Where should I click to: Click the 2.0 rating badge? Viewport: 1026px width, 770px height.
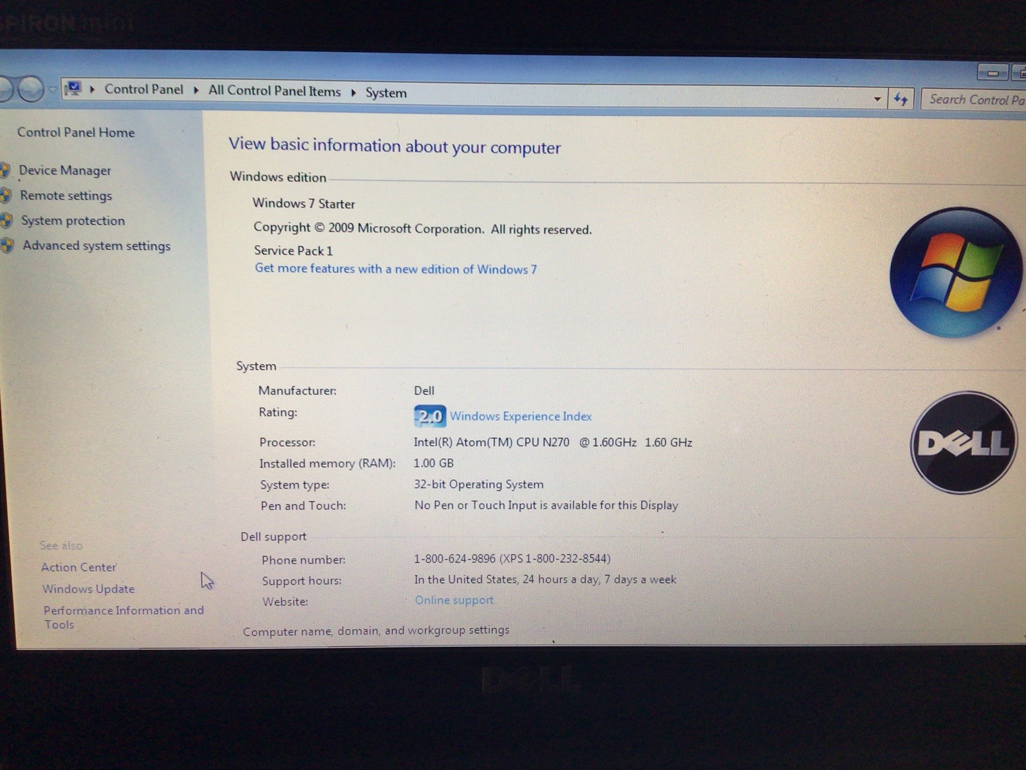[x=429, y=416]
